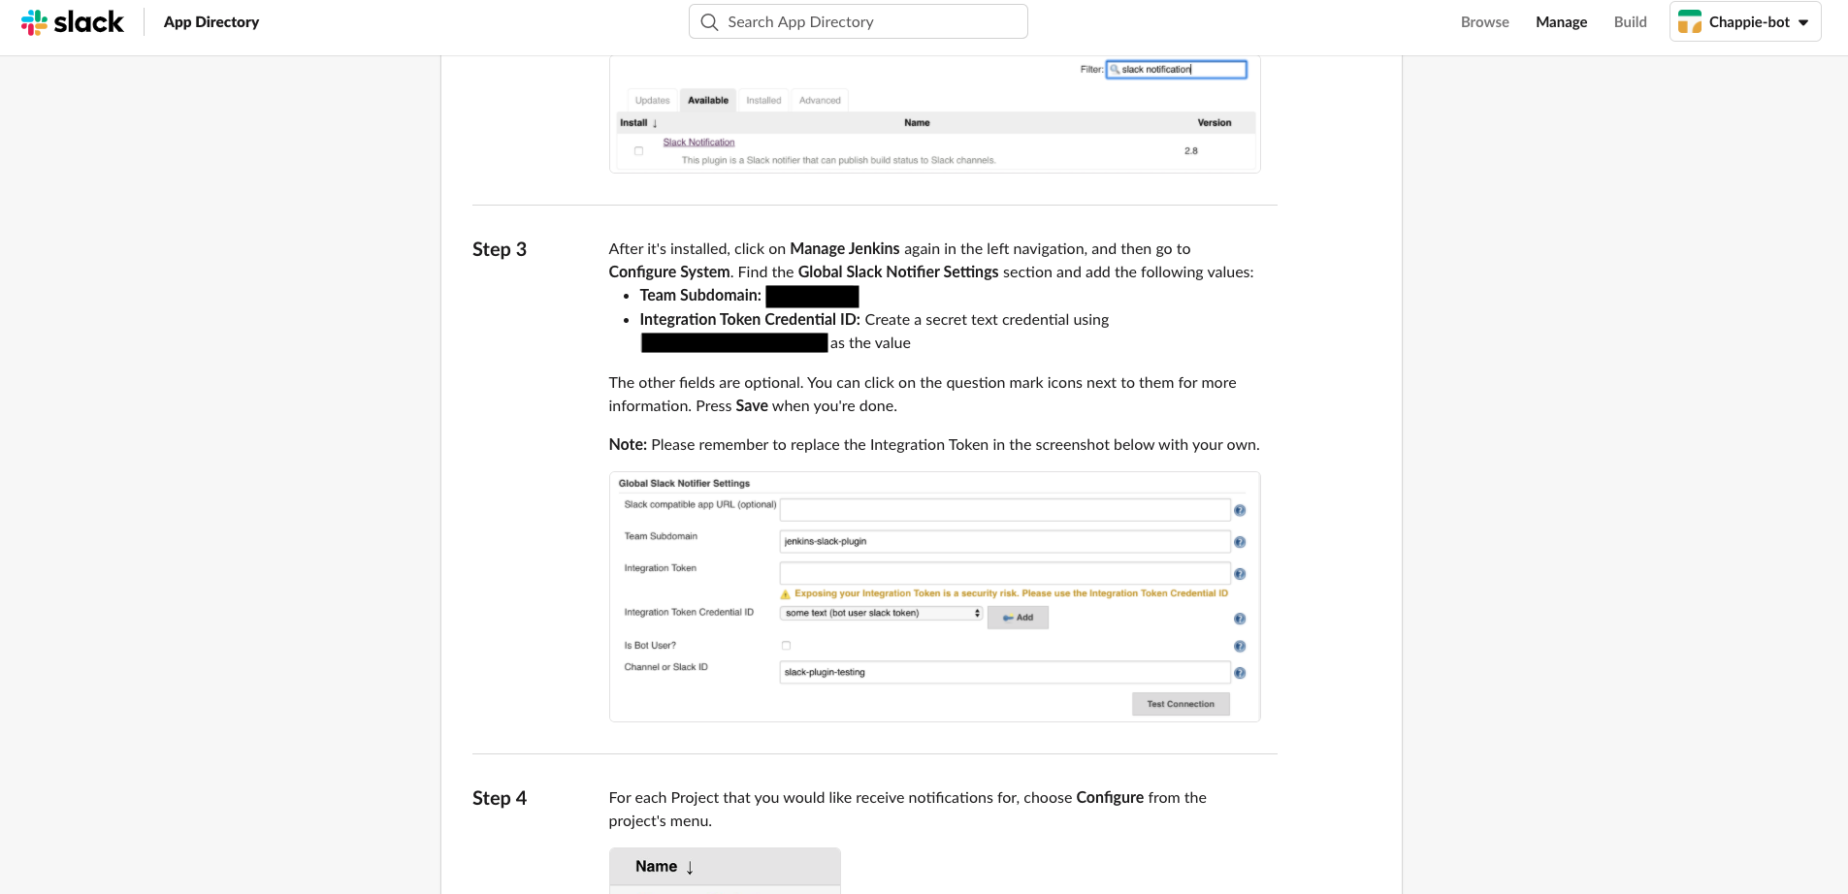Click the Chappie-bot workspace avatar icon
This screenshot has height=894, width=1848.
point(1690,21)
